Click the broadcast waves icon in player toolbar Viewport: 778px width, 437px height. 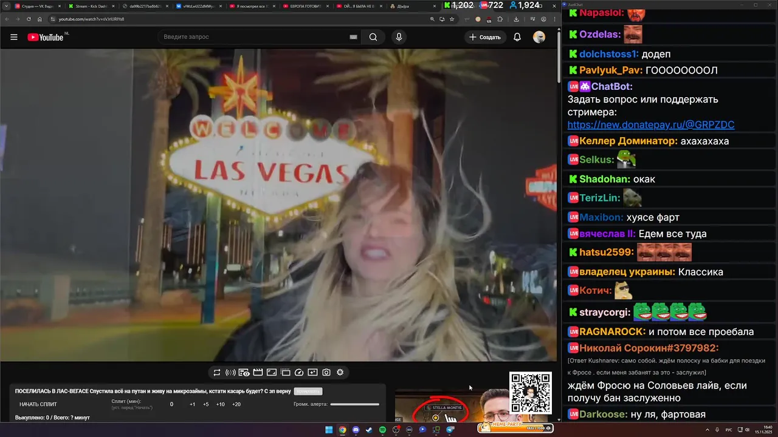click(230, 373)
